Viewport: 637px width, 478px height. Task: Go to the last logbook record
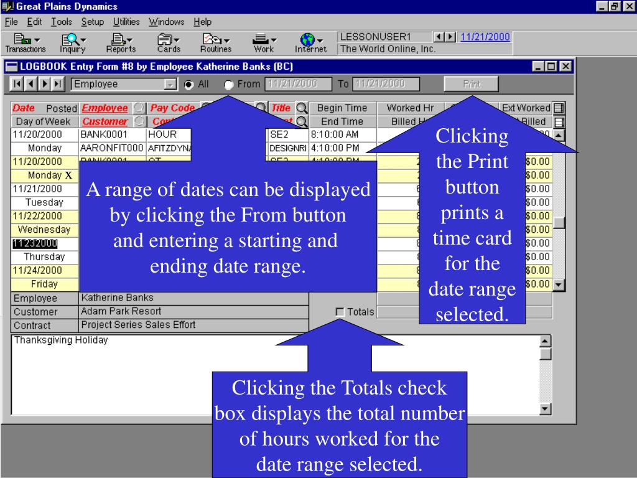pos(58,84)
